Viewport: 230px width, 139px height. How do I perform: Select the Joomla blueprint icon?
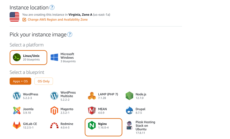click(x=17, y=111)
